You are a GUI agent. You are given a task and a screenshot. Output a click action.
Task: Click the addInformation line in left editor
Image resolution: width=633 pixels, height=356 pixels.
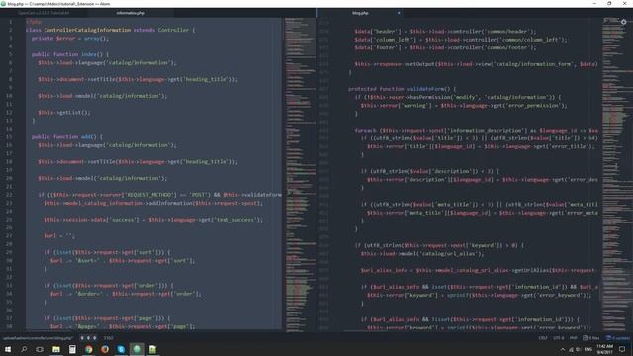[x=153, y=203]
